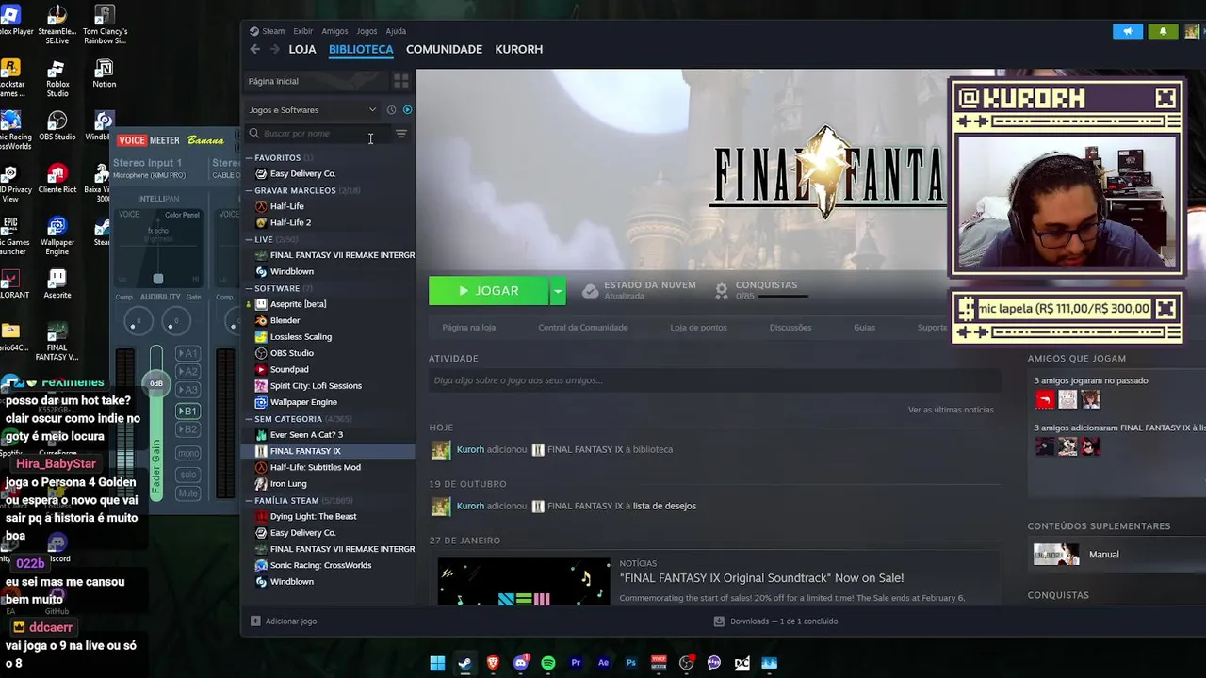
Task: Open the Exibir menu
Action: point(302,31)
